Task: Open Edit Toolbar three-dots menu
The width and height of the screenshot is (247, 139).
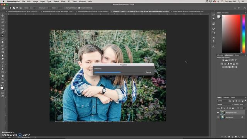Action: tap(3, 82)
